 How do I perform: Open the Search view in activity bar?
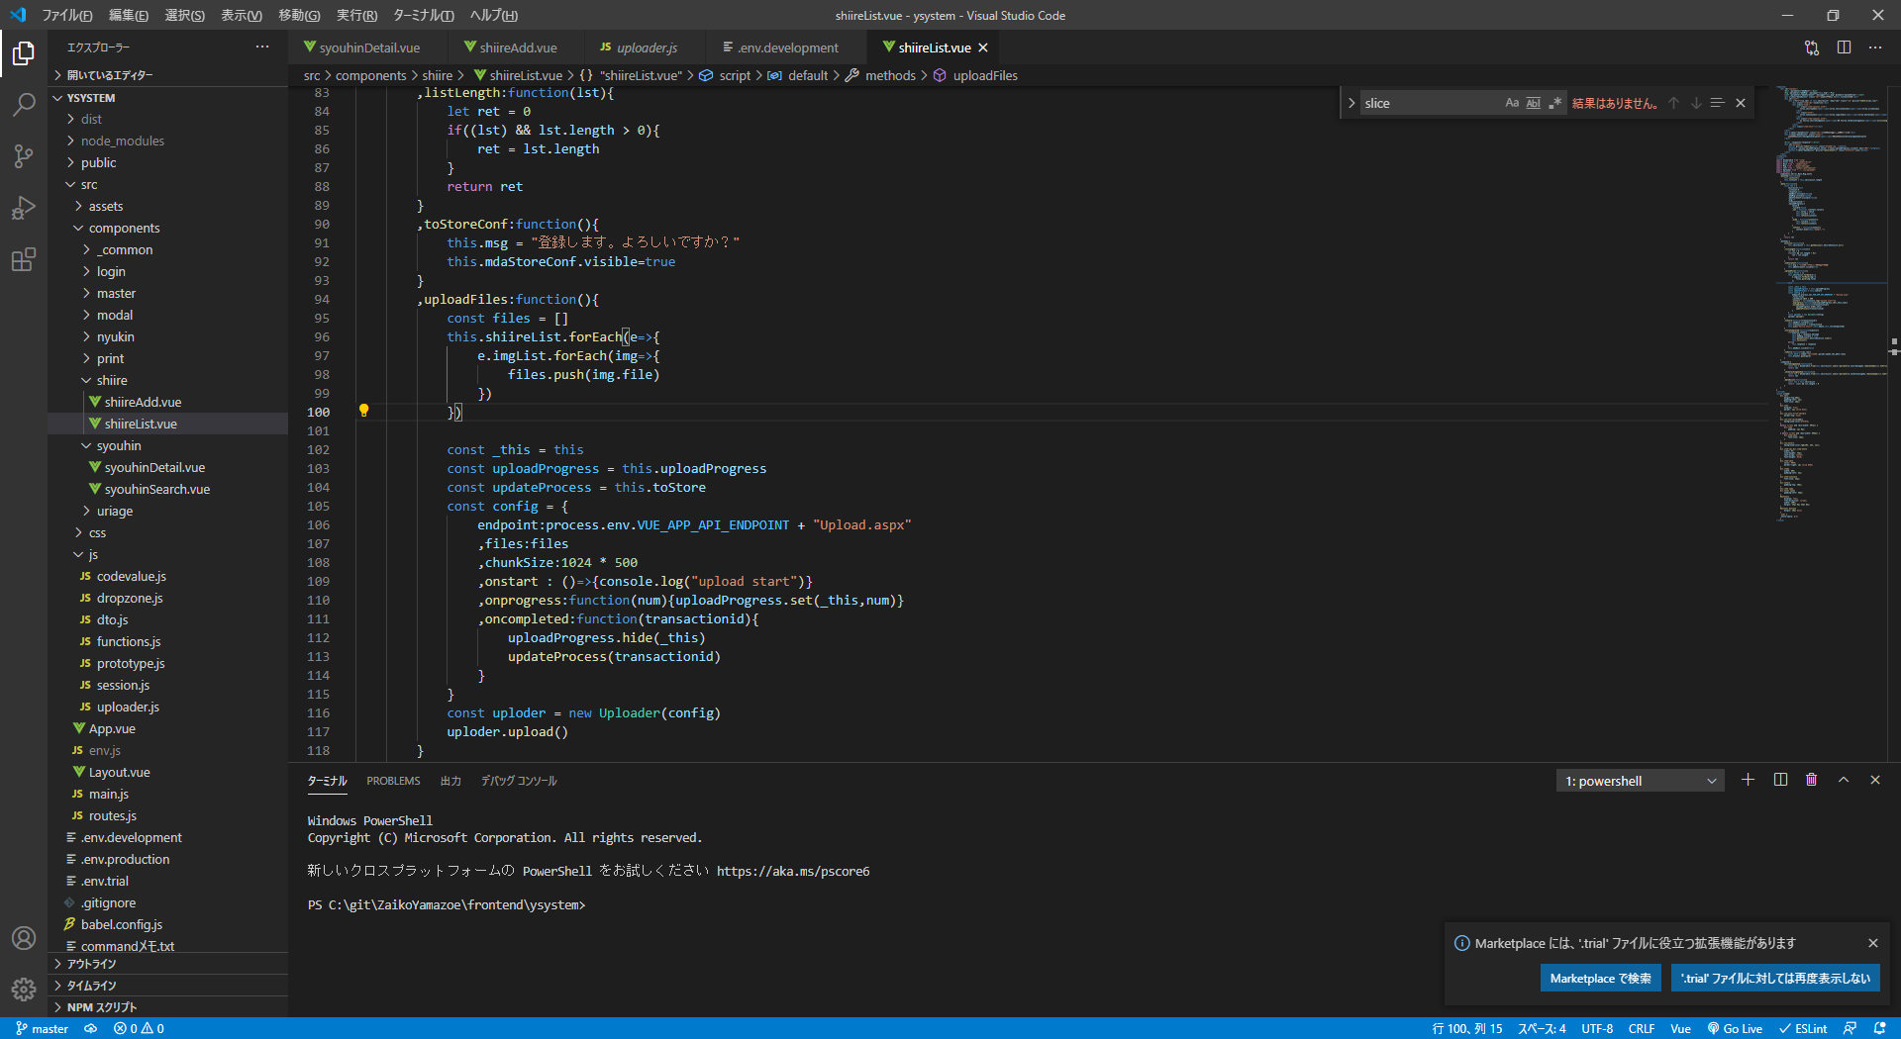point(24,104)
